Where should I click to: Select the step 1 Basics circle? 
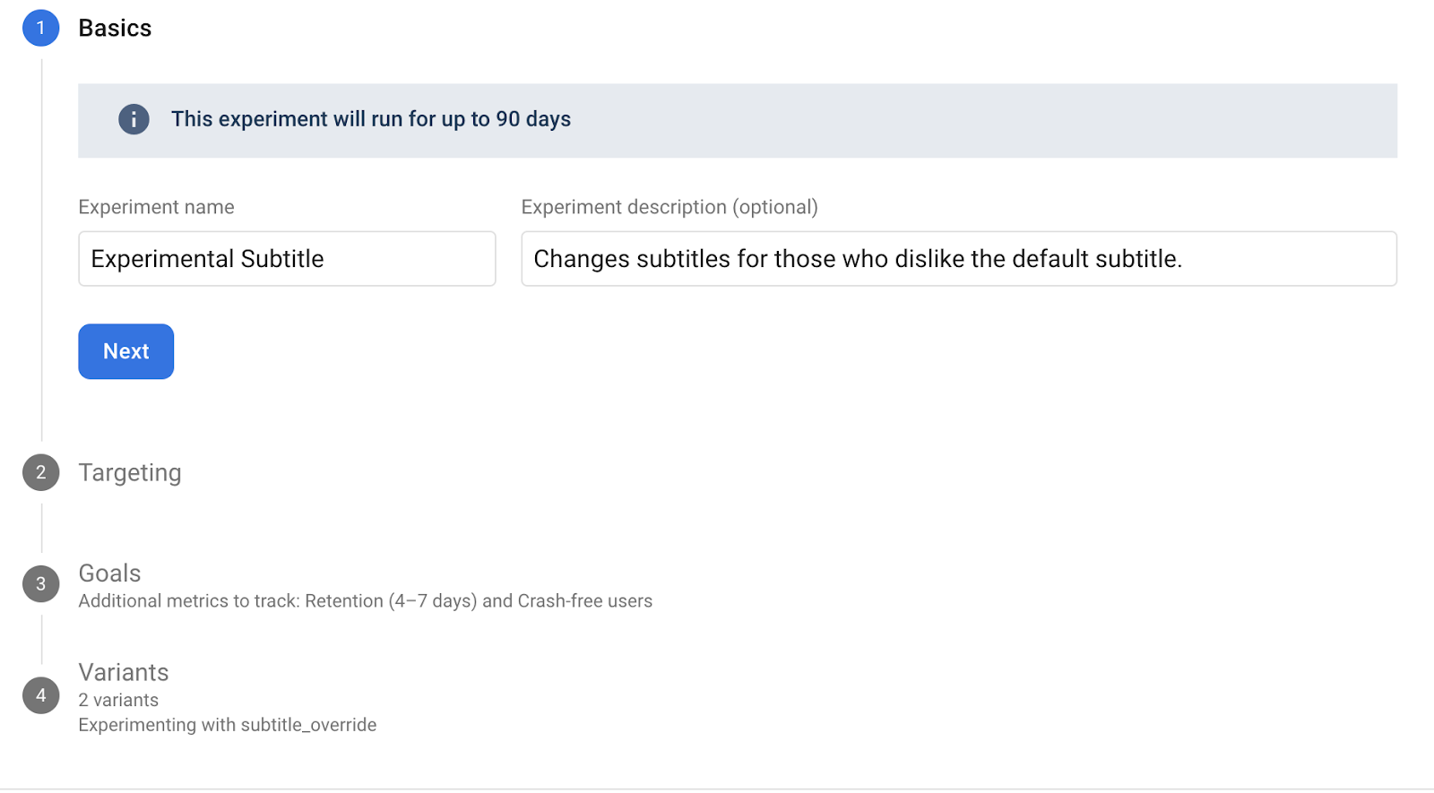39,28
